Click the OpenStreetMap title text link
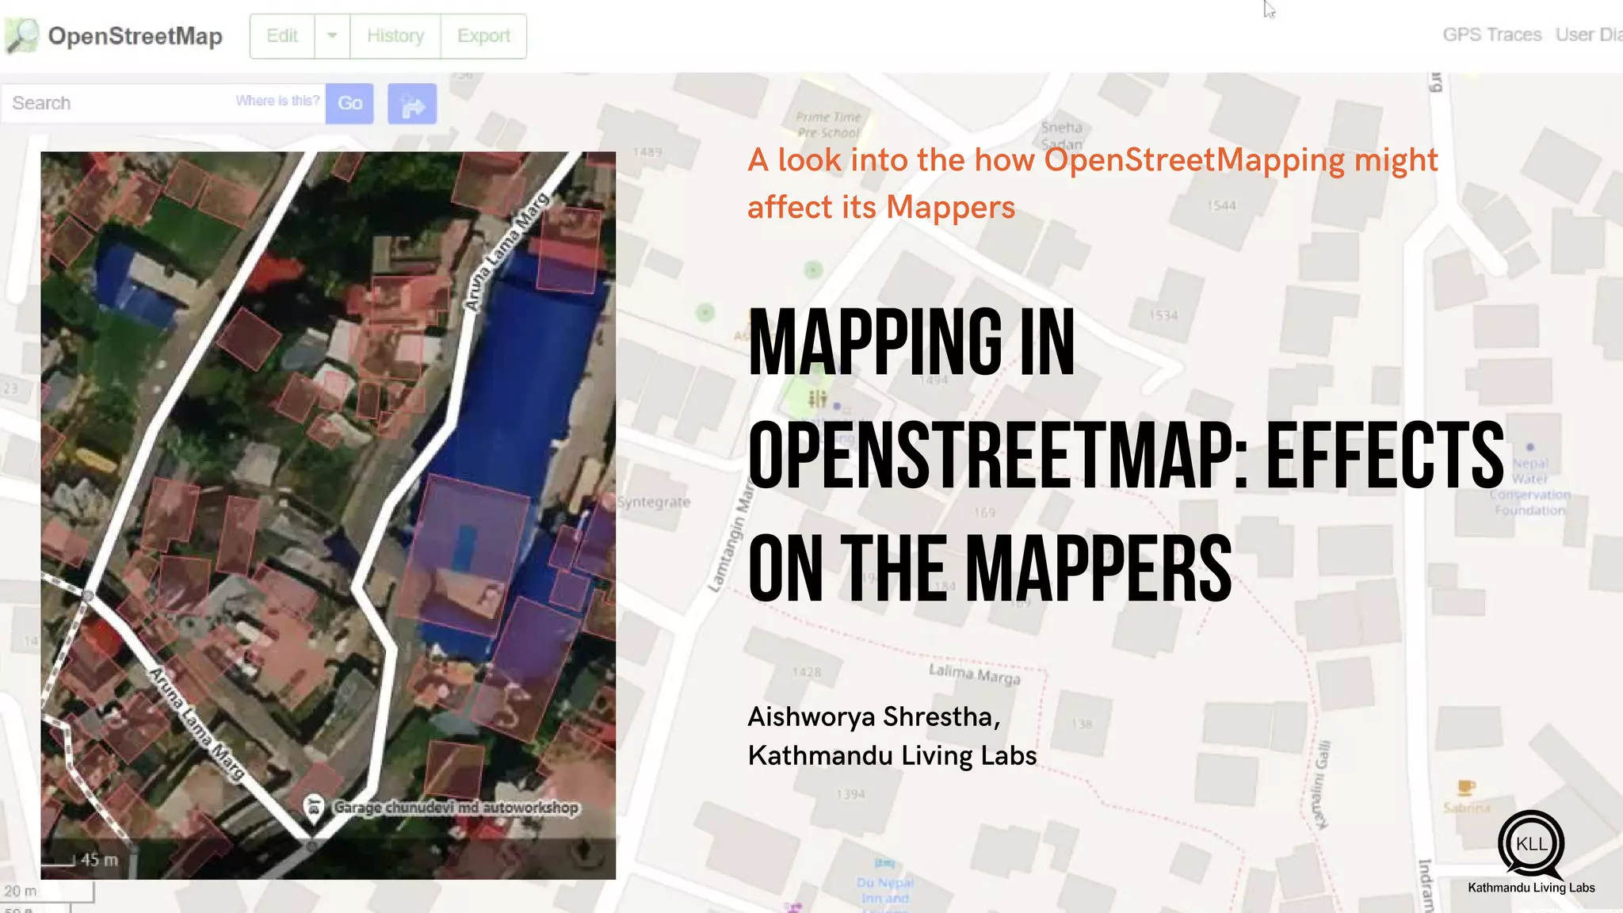 point(135,36)
